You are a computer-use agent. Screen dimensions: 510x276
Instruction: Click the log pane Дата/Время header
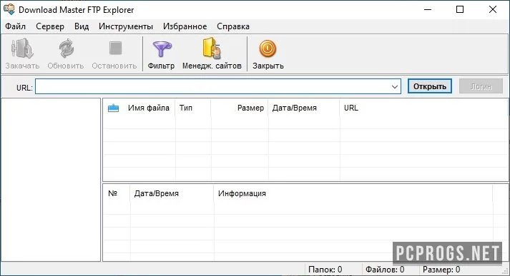pos(157,193)
